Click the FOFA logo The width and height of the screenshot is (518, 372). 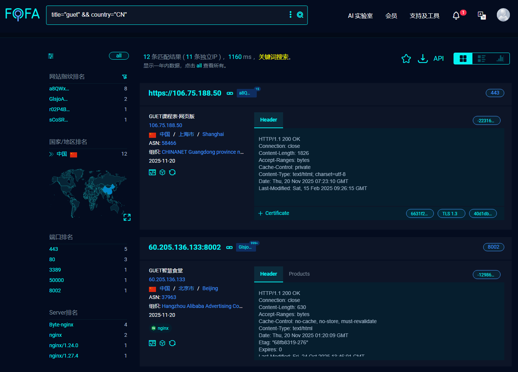pyautogui.click(x=22, y=14)
